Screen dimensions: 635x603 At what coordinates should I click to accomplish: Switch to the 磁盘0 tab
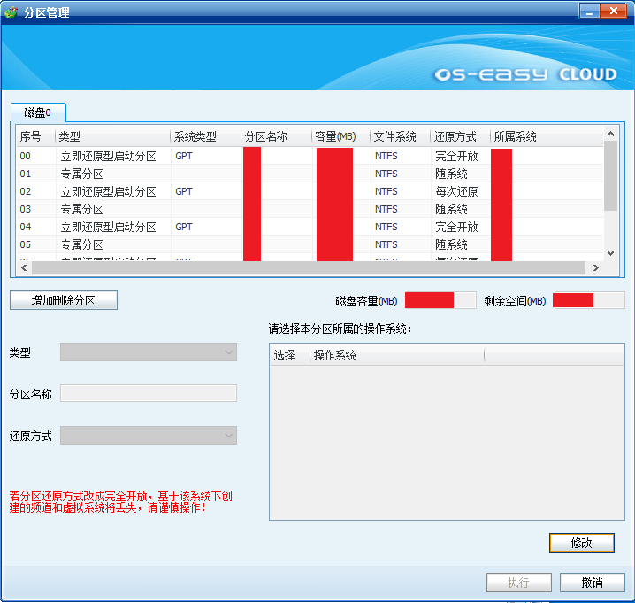pos(38,112)
